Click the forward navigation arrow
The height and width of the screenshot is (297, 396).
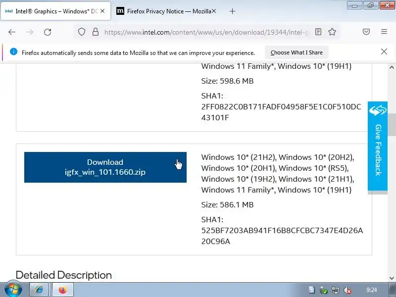(x=30, y=32)
